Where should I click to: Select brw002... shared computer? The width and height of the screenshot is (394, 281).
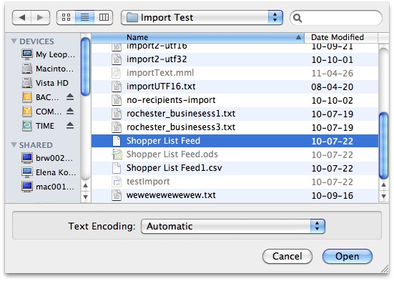click(48, 158)
